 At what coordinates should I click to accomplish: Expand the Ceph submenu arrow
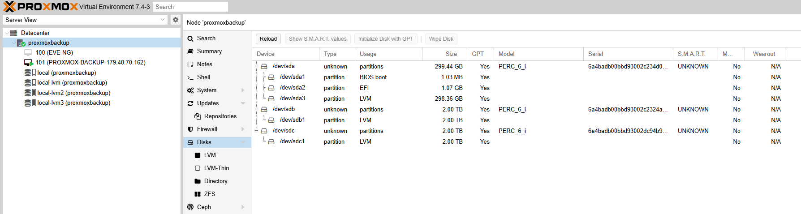coord(243,207)
